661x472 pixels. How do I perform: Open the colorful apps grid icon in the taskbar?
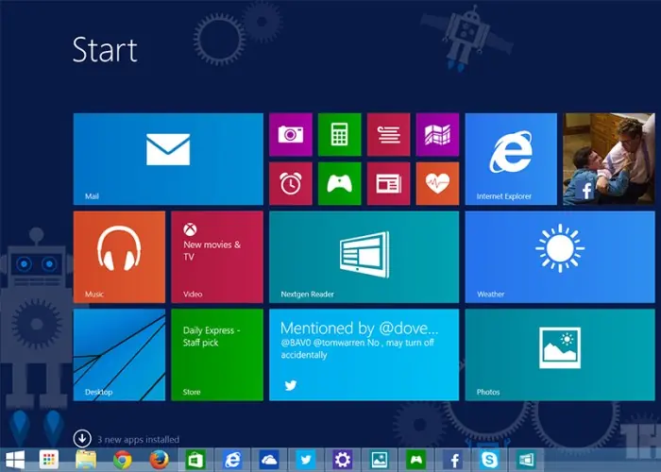(49, 460)
